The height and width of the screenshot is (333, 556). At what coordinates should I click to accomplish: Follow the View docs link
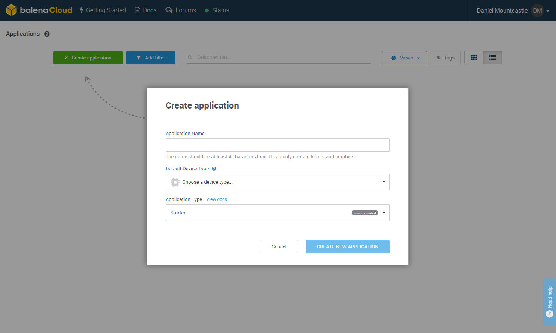pyautogui.click(x=217, y=199)
